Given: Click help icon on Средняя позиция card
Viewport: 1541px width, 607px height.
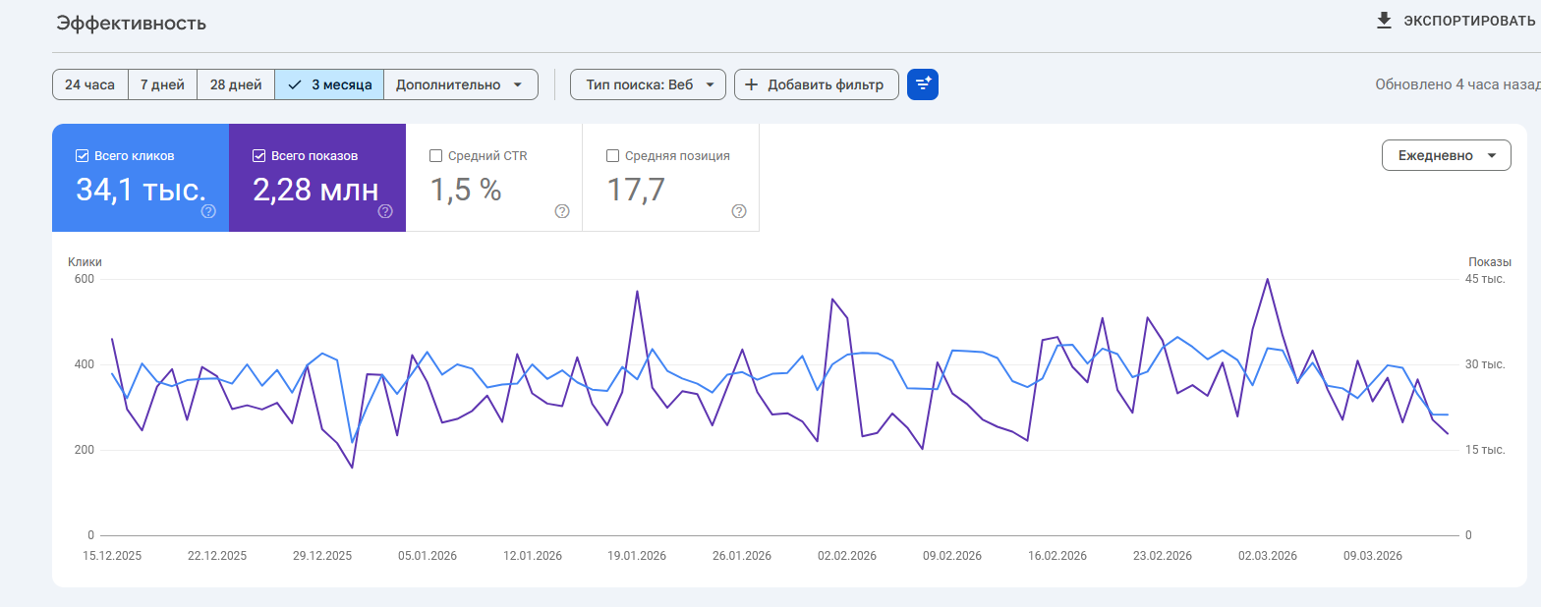Looking at the screenshot, I should (x=739, y=211).
